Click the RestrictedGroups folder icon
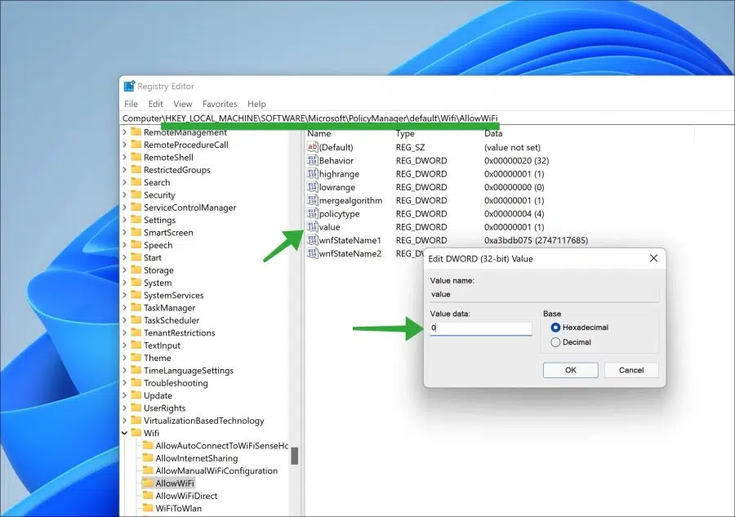 click(136, 169)
